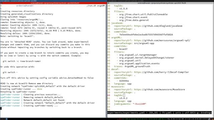This screenshot has height=120, width=214.
Task: Click 'Removing network default_default' line
Action: [43, 97]
